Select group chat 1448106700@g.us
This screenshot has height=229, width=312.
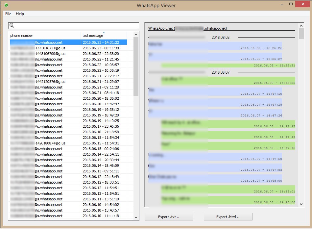pyautogui.click(x=68, y=54)
